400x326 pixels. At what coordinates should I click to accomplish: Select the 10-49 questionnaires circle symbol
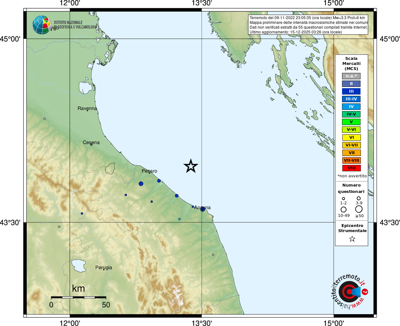tap(343, 209)
